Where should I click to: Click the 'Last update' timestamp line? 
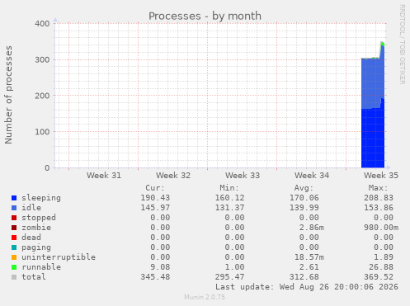pyautogui.click(x=307, y=287)
